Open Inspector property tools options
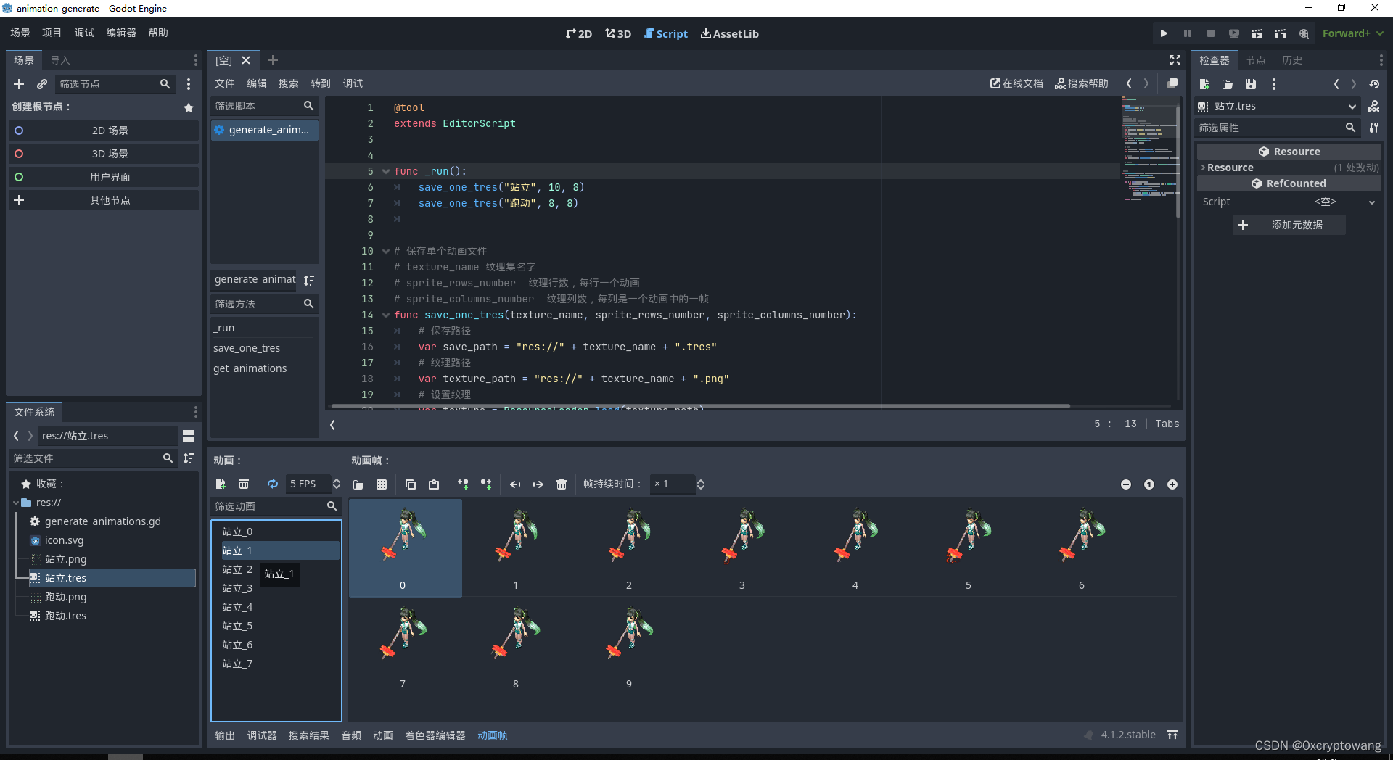1393x760 pixels. 1374,128
